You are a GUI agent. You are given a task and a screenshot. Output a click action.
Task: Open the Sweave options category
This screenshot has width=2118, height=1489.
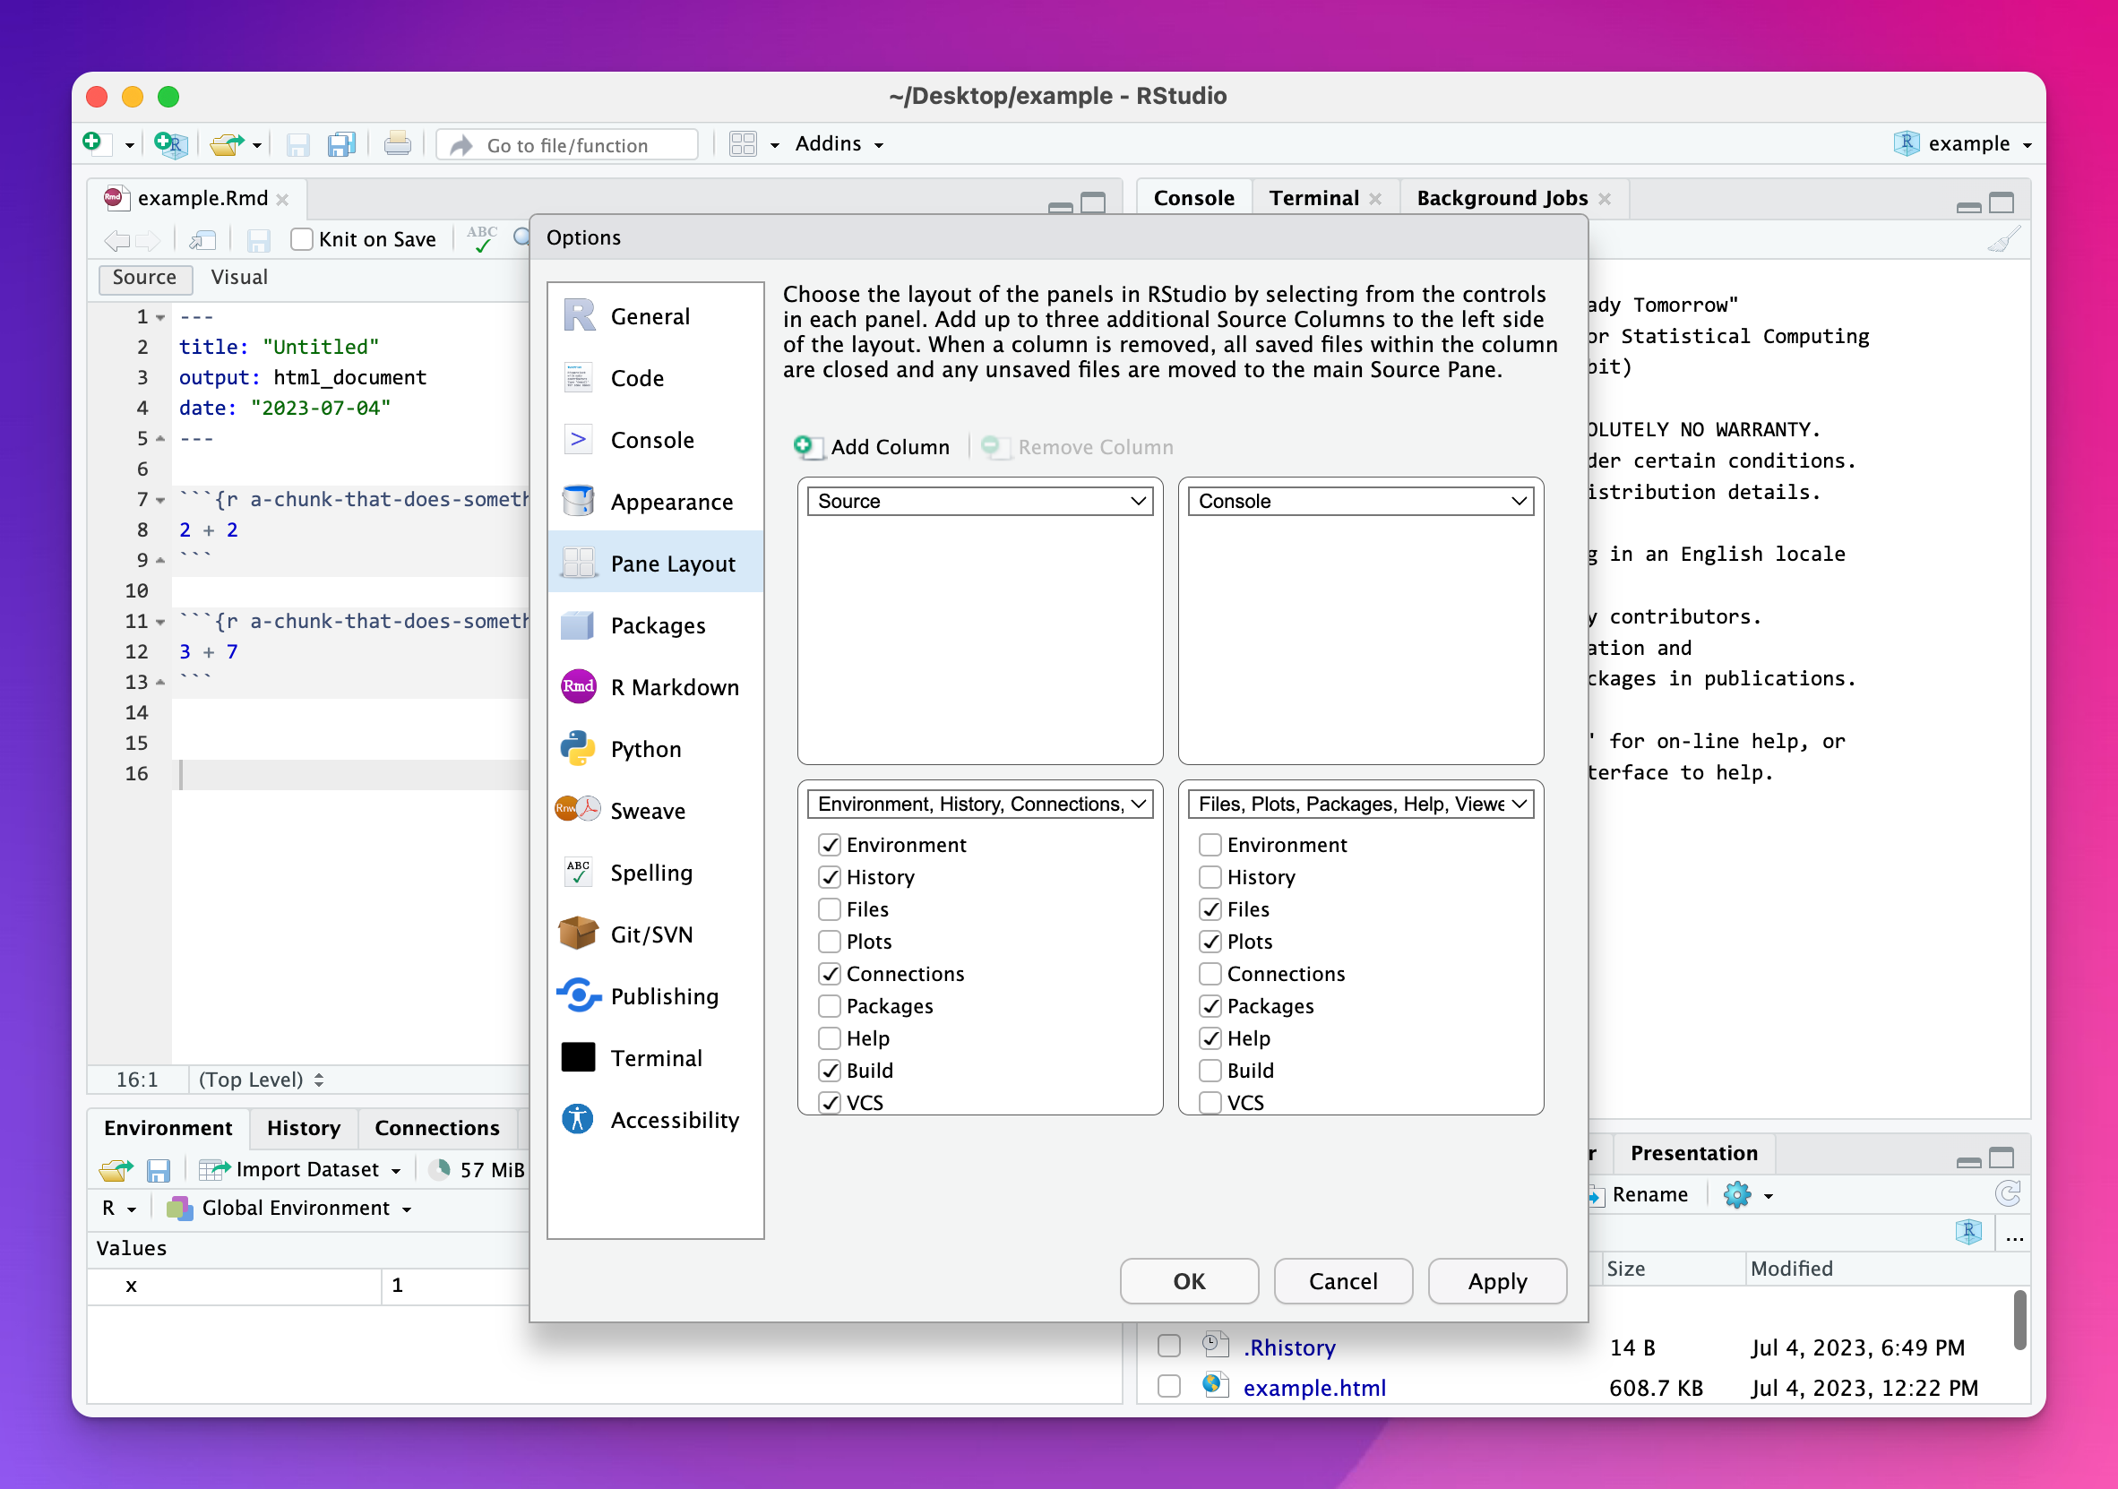655,811
